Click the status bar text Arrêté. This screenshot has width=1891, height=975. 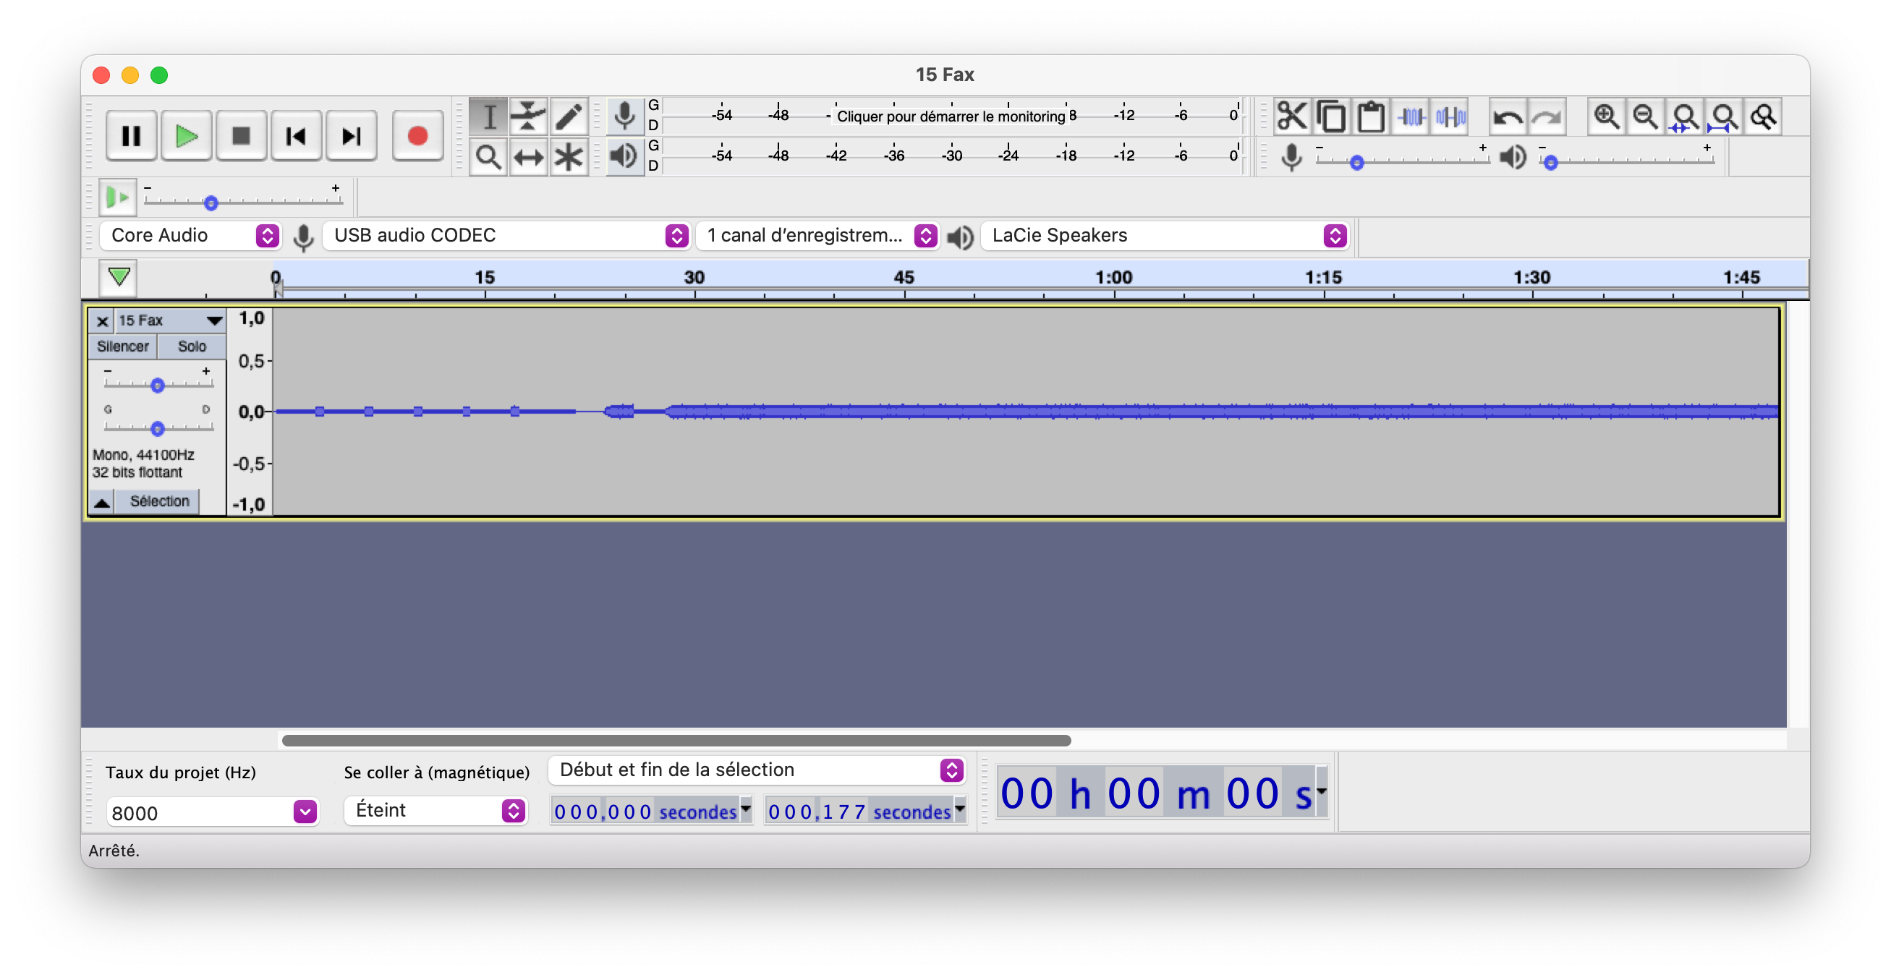click(x=114, y=851)
